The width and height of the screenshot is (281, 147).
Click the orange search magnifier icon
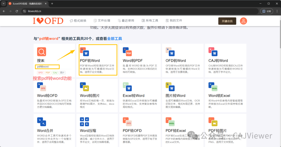click(42, 52)
